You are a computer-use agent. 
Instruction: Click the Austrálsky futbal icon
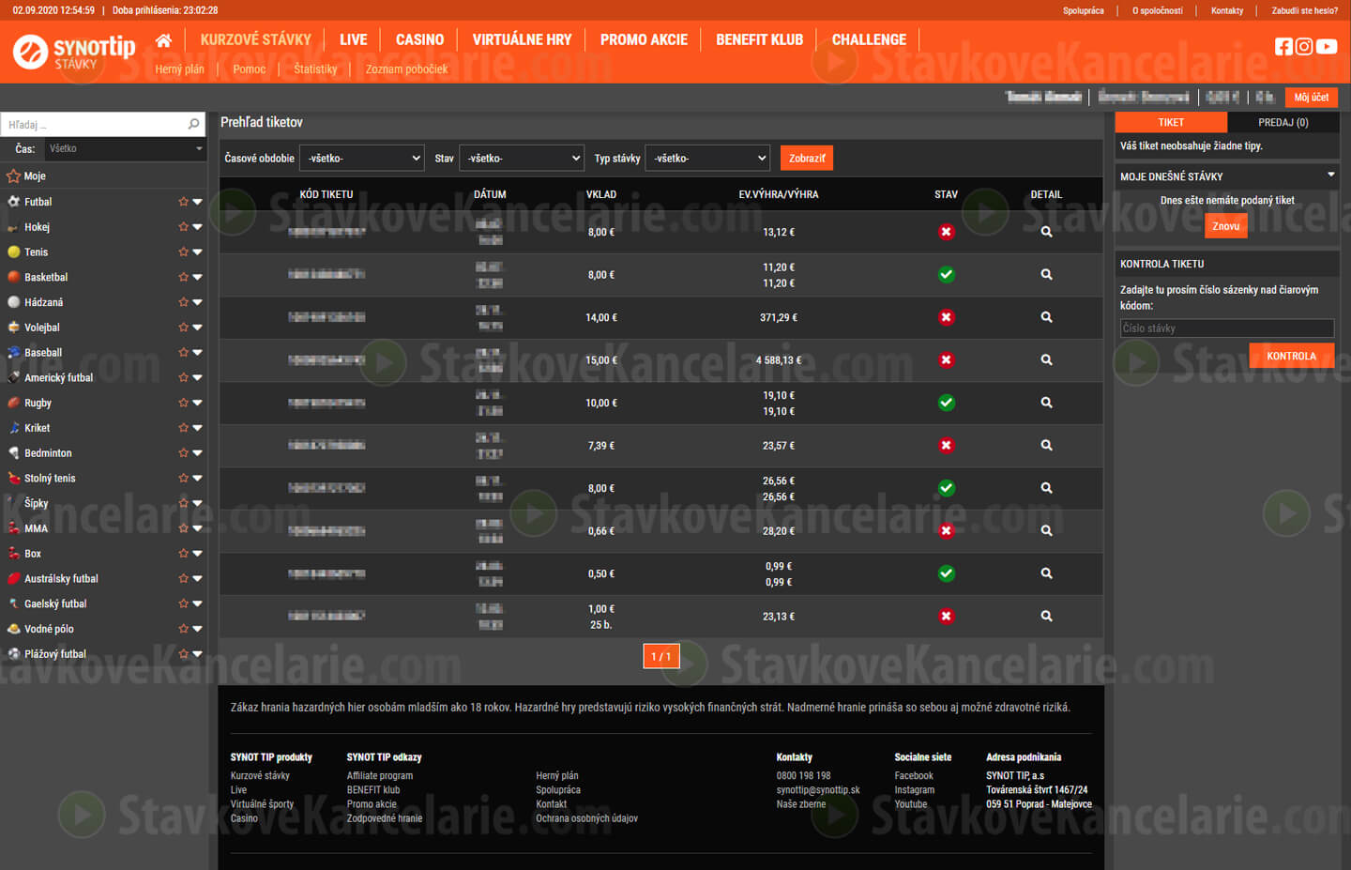pyautogui.click(x=13, y=578)
